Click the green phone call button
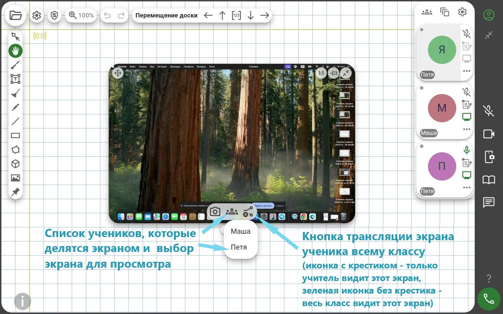This screenshot has height=314, width=503. (x=488, y=299)
